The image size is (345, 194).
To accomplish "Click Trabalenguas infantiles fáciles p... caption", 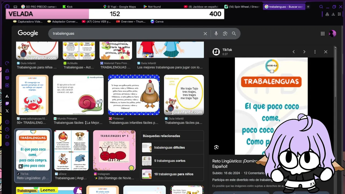I will [x=134, y=123].
